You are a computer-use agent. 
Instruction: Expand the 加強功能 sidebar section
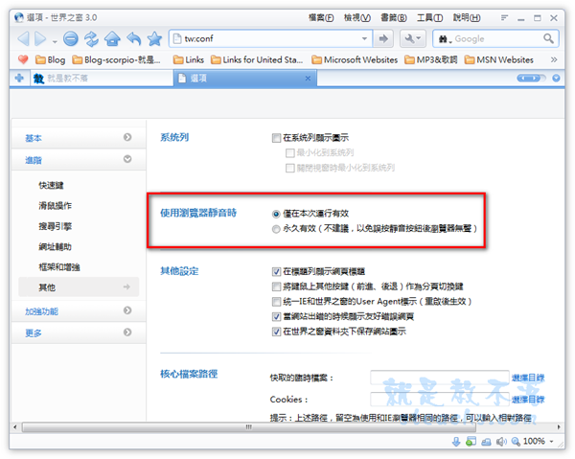pyautogui.click(x=78, y=311)
